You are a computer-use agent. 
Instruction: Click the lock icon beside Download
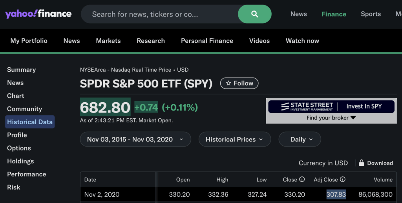coord(361,163)
